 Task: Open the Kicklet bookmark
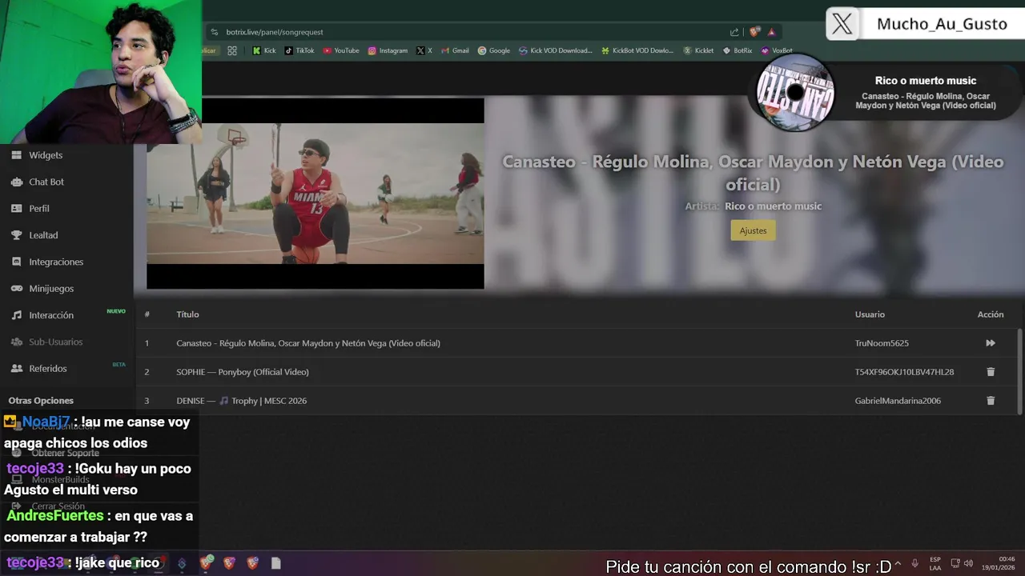[x=698, y=50]
